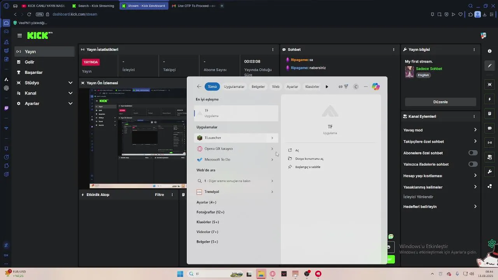The width and height of the screenshot is (498, 280).
Task: Click Aç to open the TF app
Action: 297,150
